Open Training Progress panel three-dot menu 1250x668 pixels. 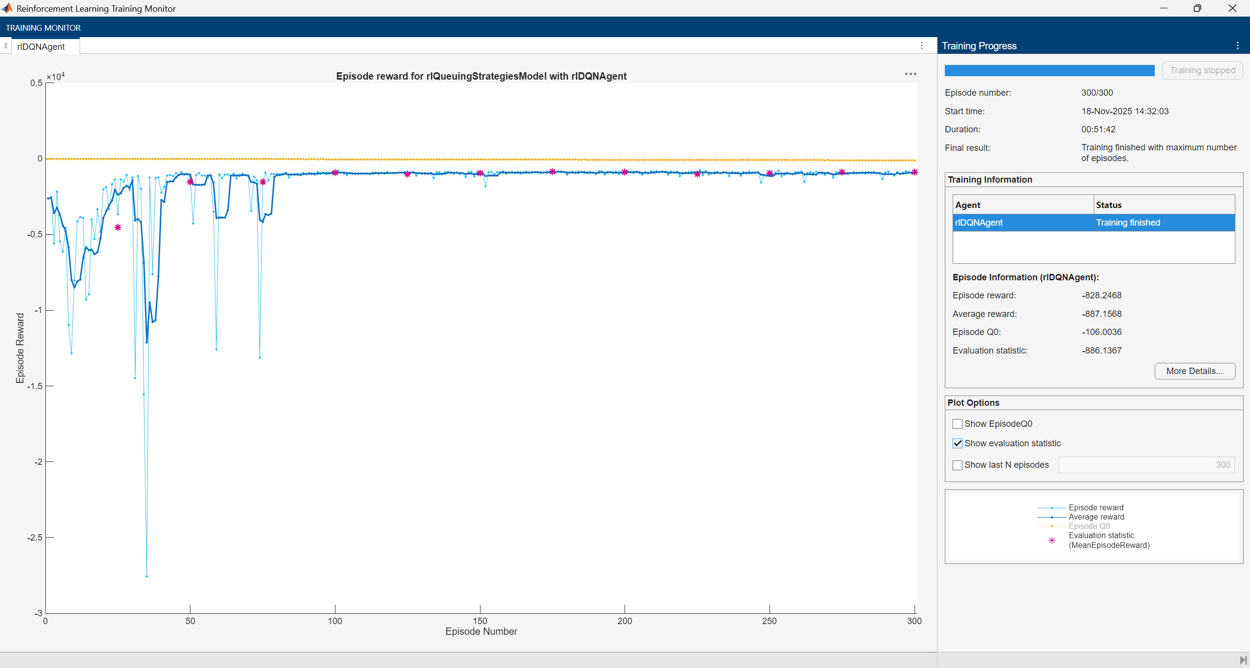click(1237, 45)
